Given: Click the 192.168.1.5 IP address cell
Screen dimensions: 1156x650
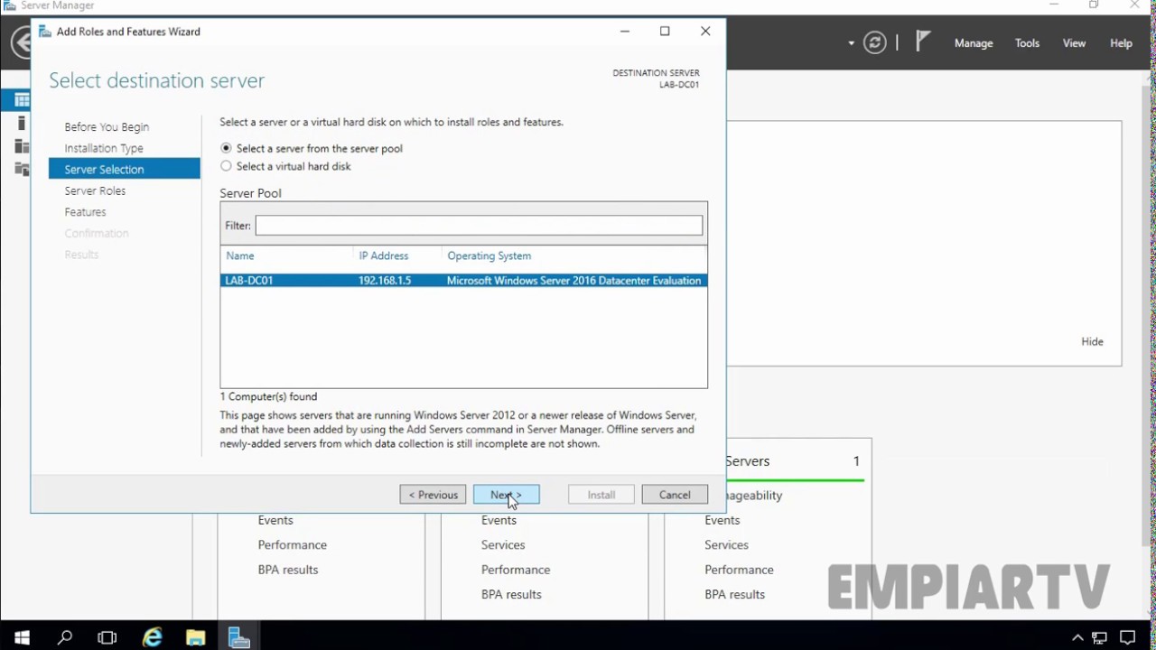Looking at the screenshot, I should point(385,281).
